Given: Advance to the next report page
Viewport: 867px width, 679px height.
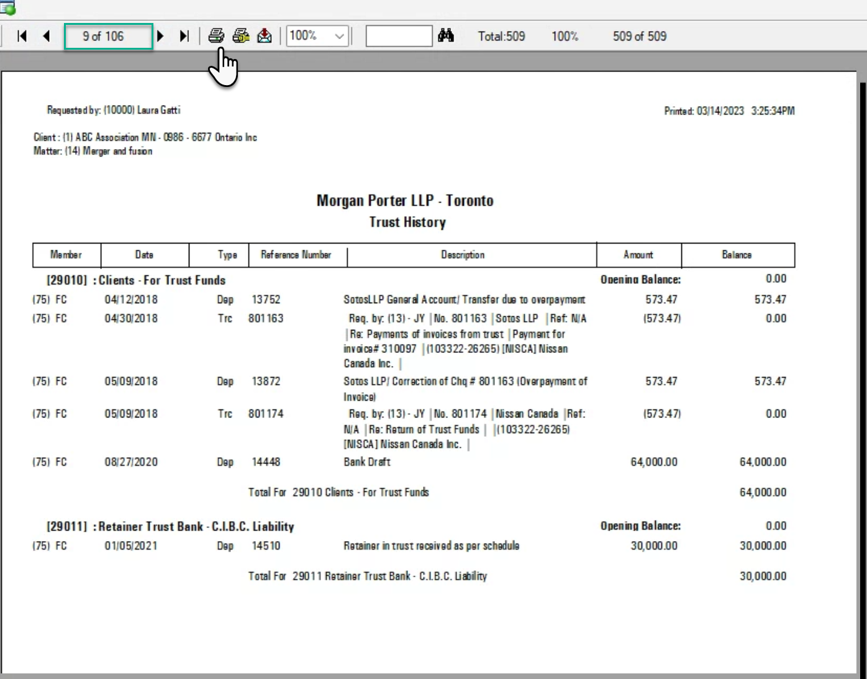Looking at the screenshot, I should click(160, 36).
